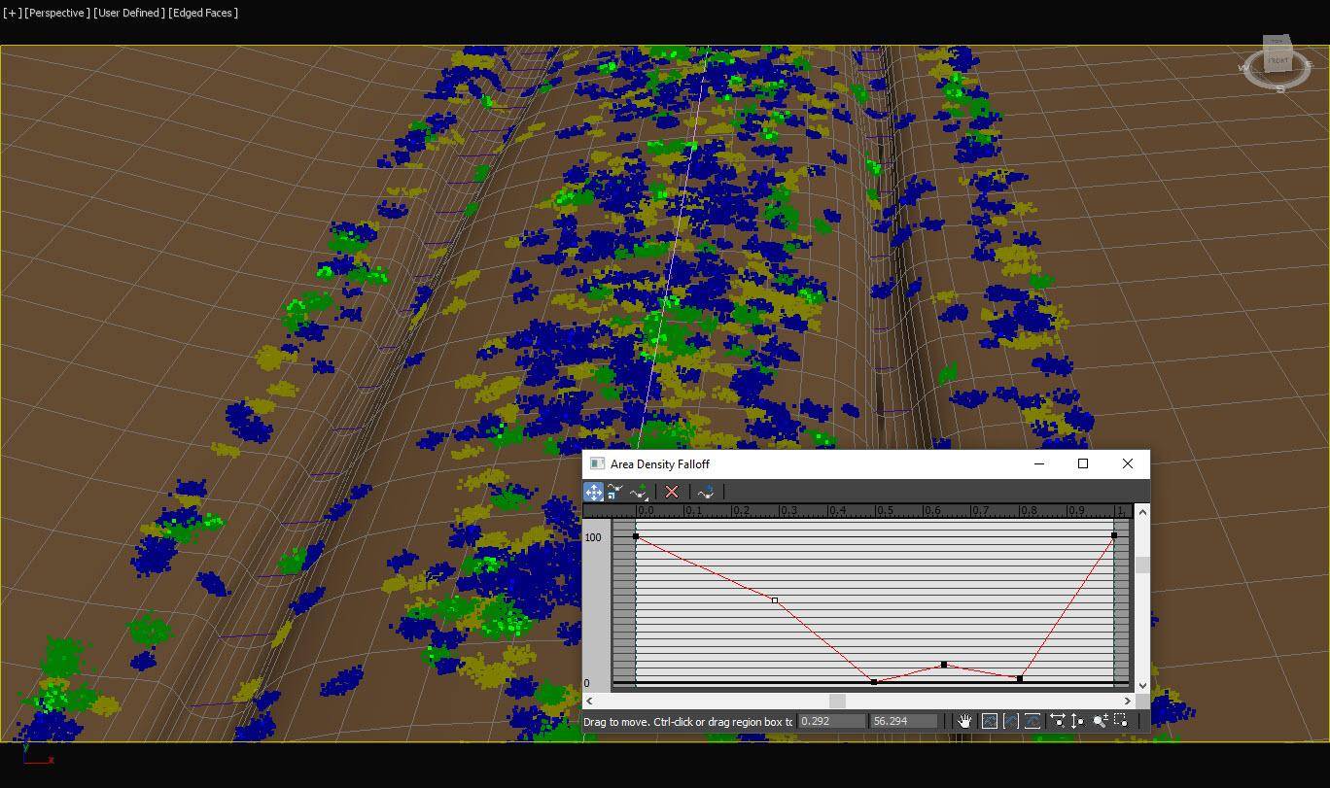Click Zoom Horizontal Extents icon
The height and width of the screenshot is (788, 1330).
[1010, 721]
